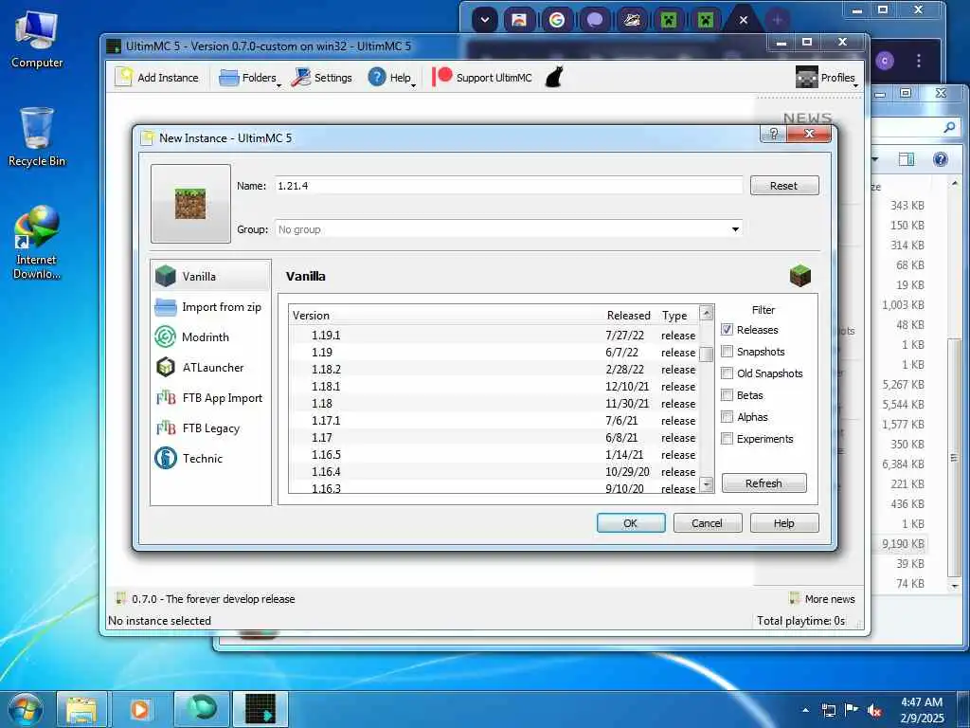Select Import from zip source

(210, 307)
